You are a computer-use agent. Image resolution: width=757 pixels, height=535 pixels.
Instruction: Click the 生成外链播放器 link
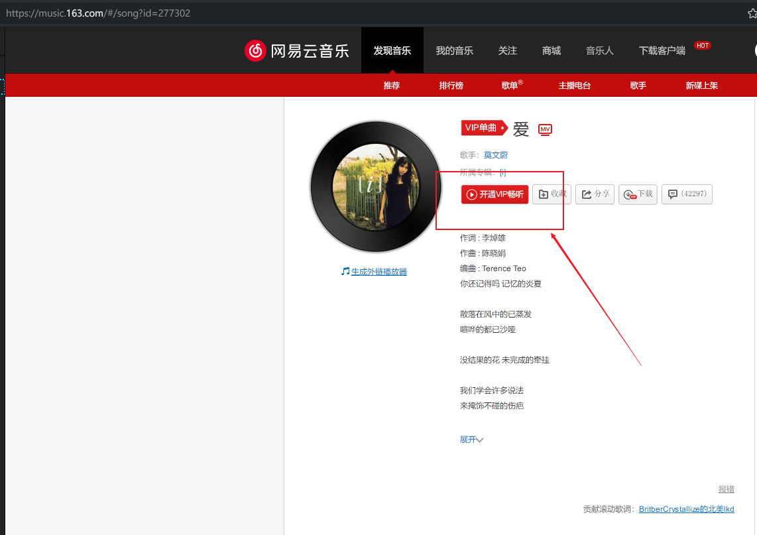click(379, 272)
